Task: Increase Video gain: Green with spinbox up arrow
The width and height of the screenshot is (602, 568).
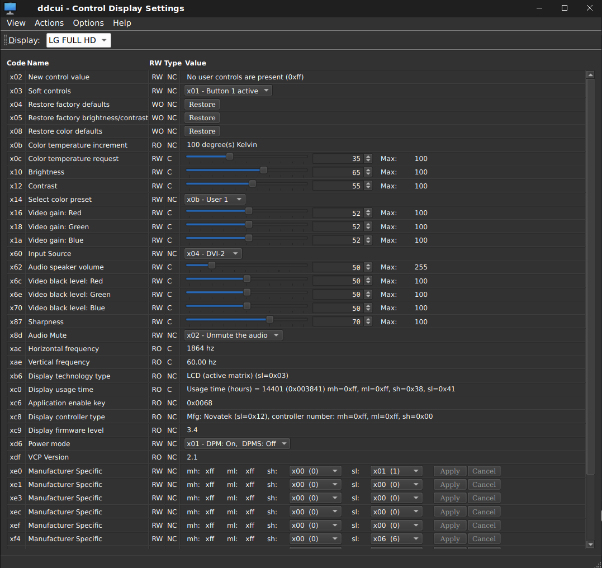Action: coord(368,224)
